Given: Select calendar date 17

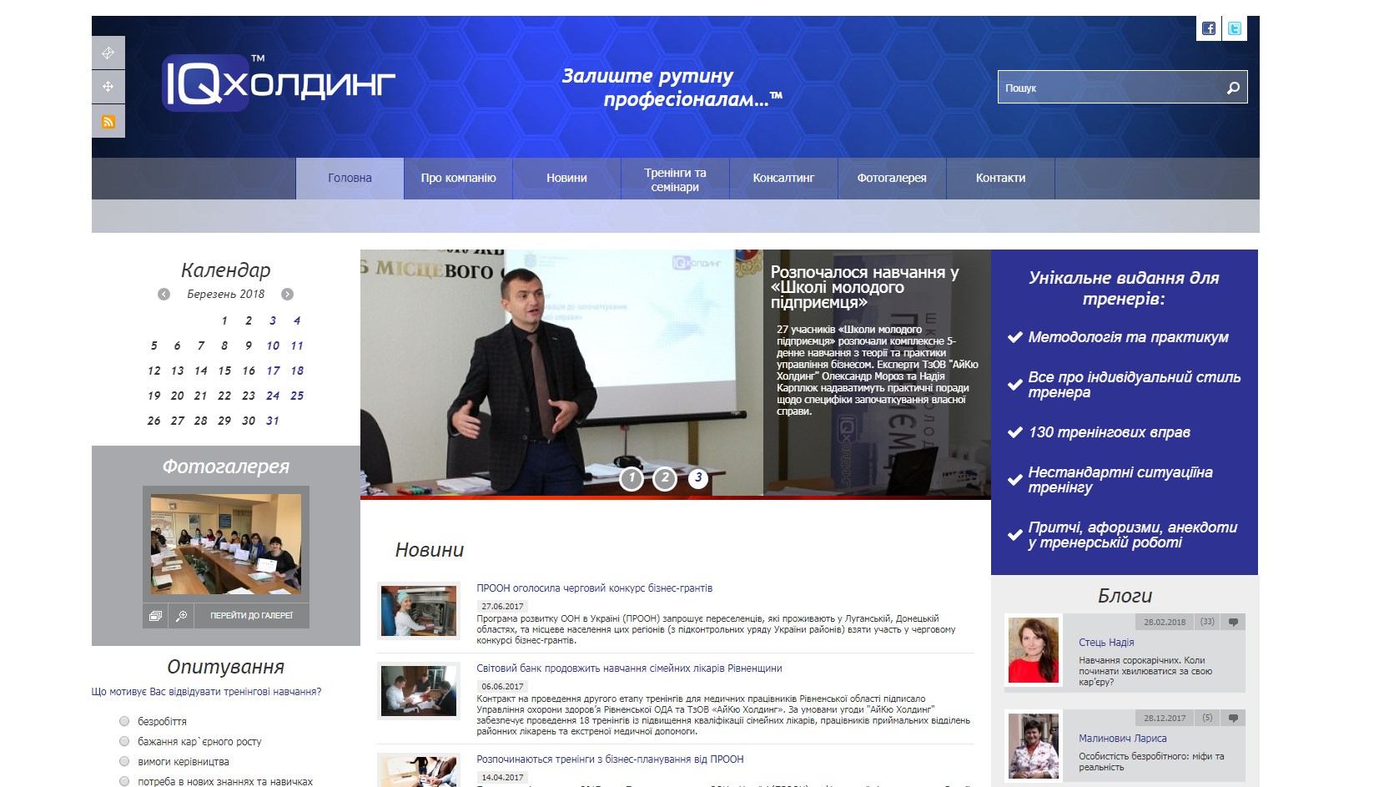Looking at the screenshot, I should [273, 371].
